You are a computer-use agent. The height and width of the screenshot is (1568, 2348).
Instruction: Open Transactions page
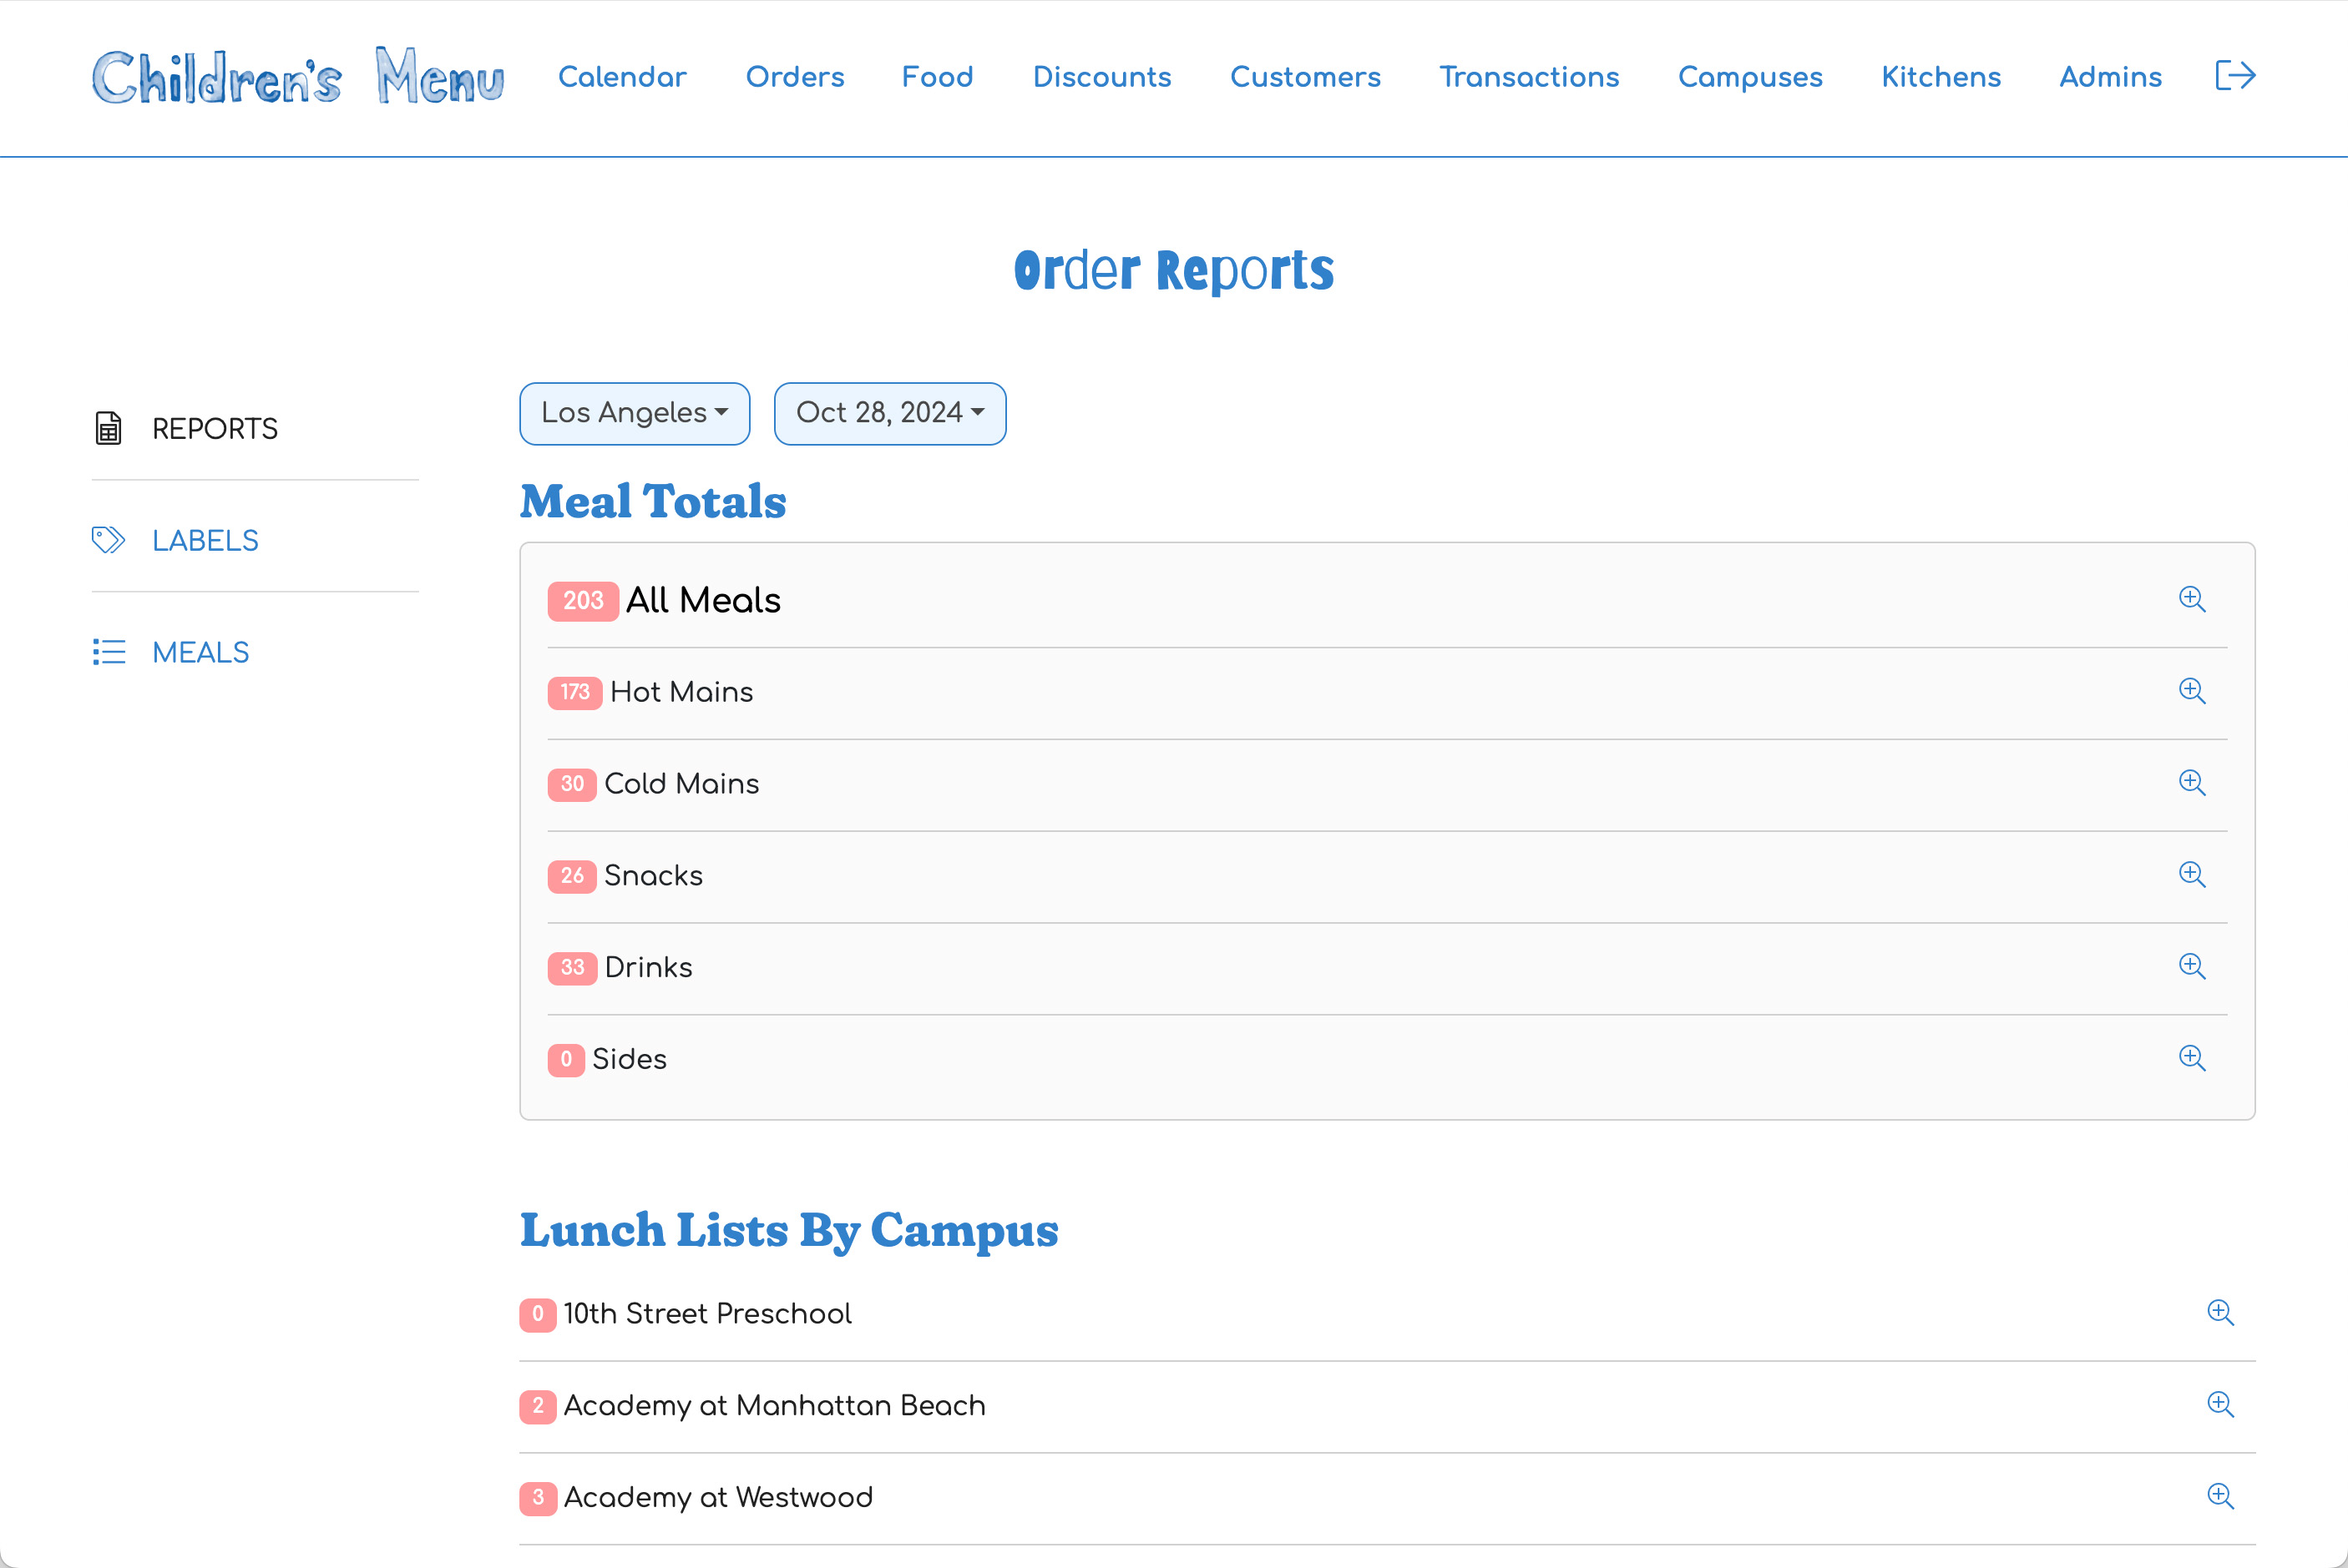click(x=1529, y=77)
